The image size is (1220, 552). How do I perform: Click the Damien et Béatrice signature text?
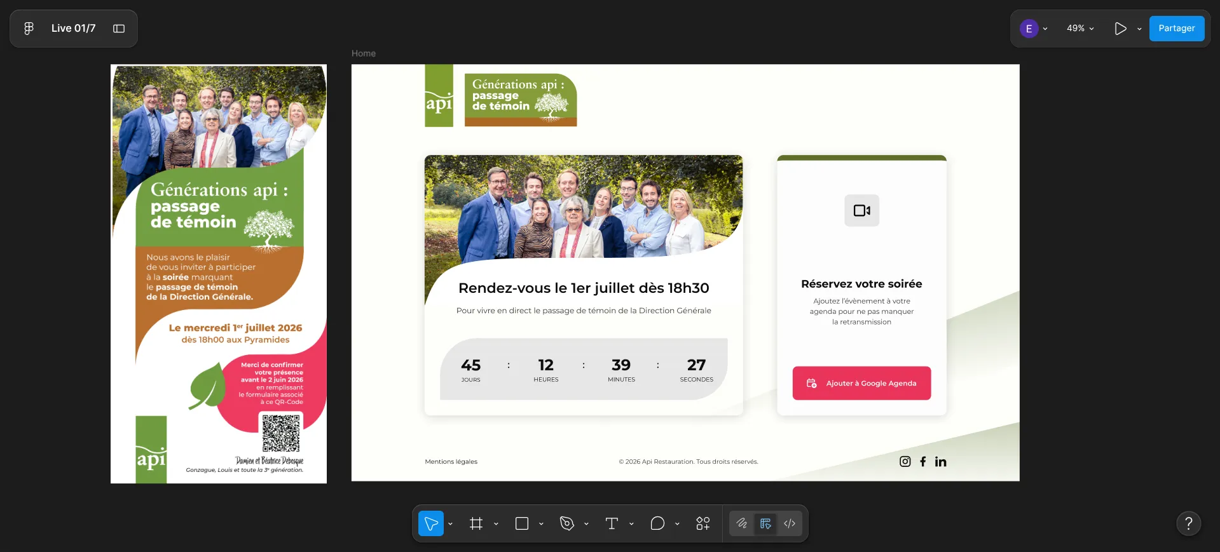pyautogui.click(x=269, y=461)
